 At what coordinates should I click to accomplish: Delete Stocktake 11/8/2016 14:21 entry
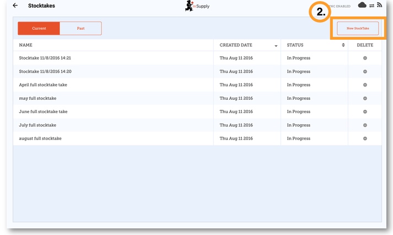[x=365, y=58]
